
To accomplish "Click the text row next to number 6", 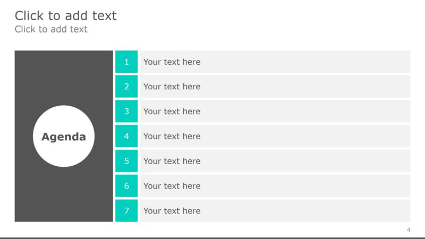I will pyautogui.click(x=172, y=186).
